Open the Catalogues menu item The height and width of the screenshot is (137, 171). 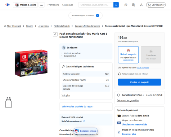(x=68, y=5)
